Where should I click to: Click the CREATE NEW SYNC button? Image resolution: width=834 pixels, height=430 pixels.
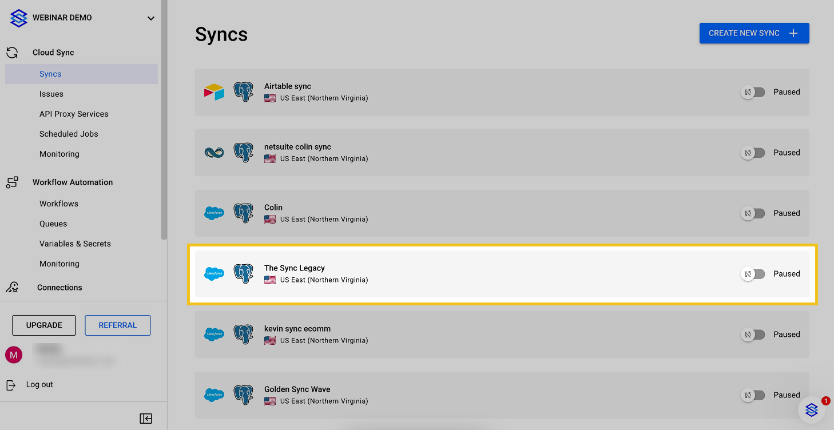click(754, 33)
